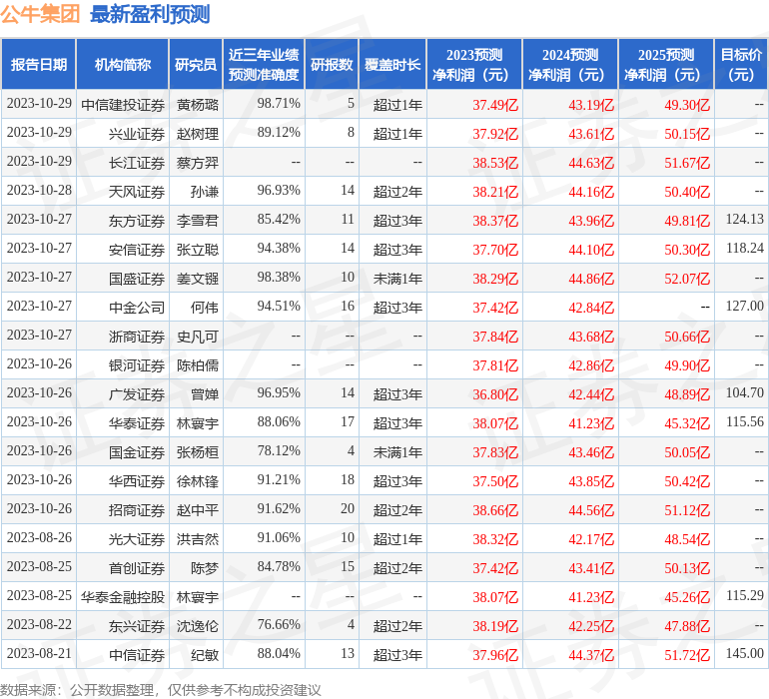Viewport: 769px width, 699px height.
Task: Click researcher name 史凡可
Action: point(198,336)
